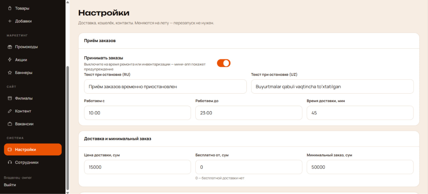Viewport: 428px width, 194px height.
Task: Click the briefcase icon beside Вакансии
Action: click(10, 124)
